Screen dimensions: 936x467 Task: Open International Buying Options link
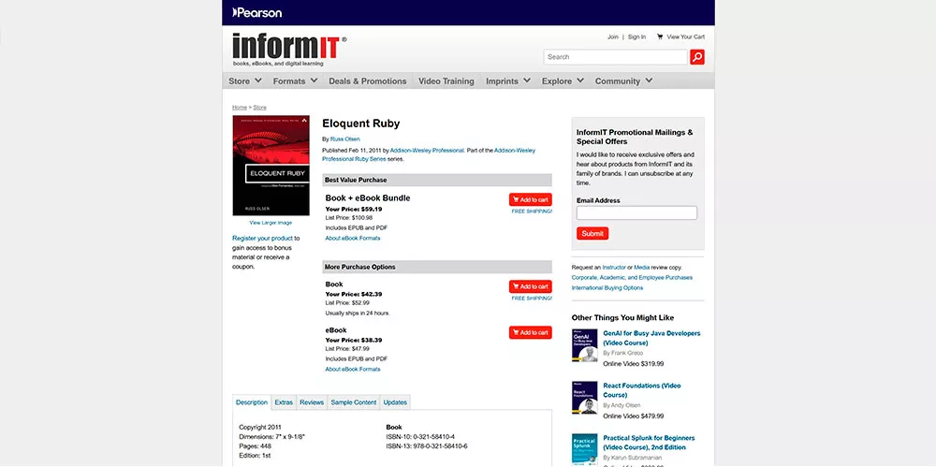coord(607,288)
